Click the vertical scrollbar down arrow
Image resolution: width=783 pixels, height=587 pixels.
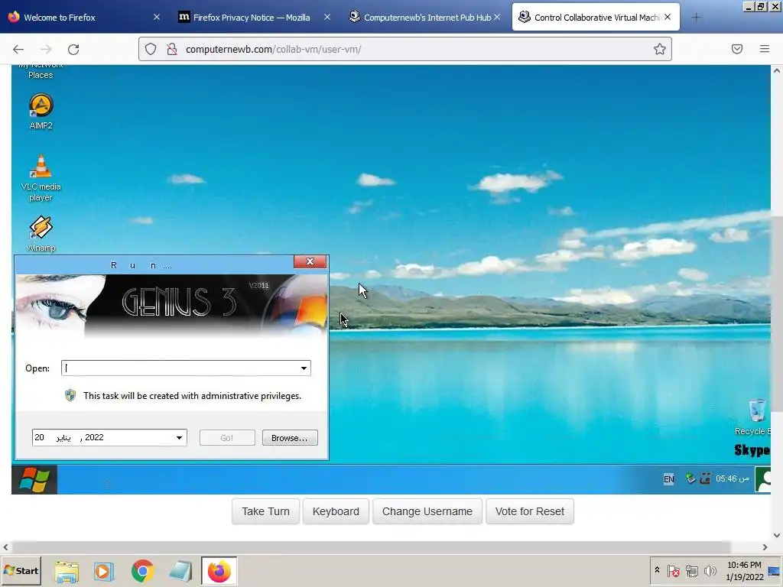coord(777,535)
